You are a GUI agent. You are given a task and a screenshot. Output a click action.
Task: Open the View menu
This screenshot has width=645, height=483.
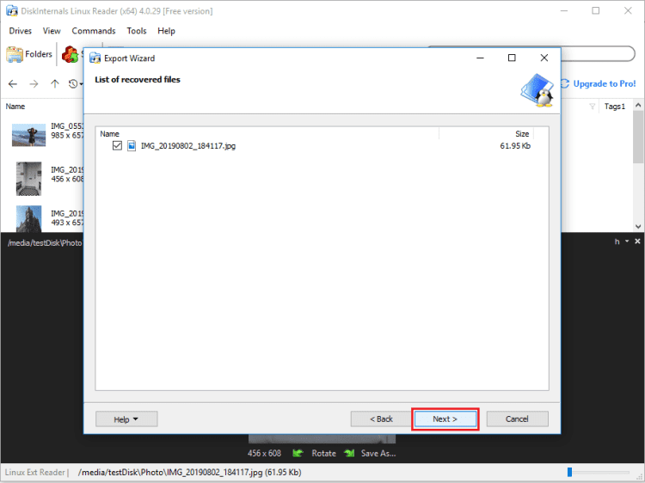(x=52, y=31)
